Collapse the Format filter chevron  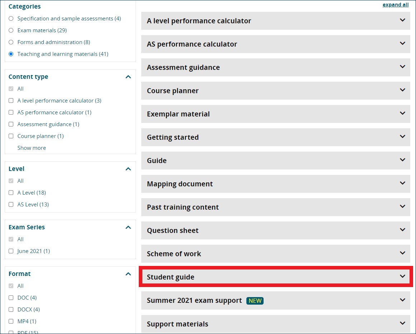click(x=128, y=274)
